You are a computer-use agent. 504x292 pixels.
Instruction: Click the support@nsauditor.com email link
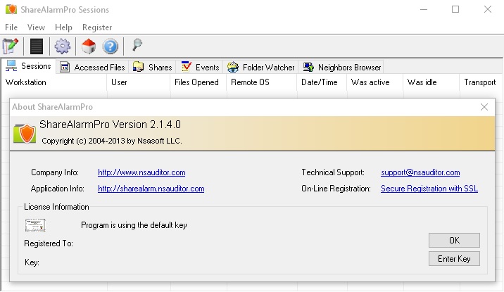420,172
